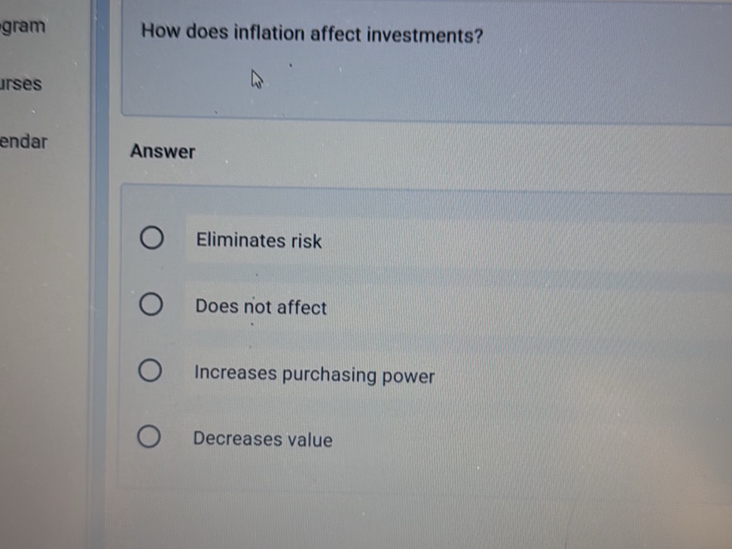732x549 pixels.
Task: Click the "Does not affect" answer text
Action: click(x=261, y=307)
